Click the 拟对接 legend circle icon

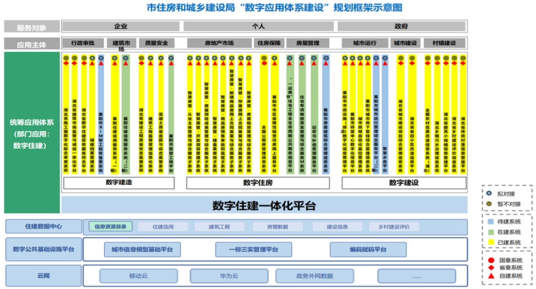489,194
